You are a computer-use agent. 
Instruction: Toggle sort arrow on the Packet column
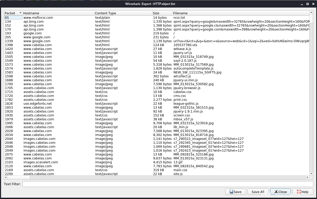tap(20, 13)
